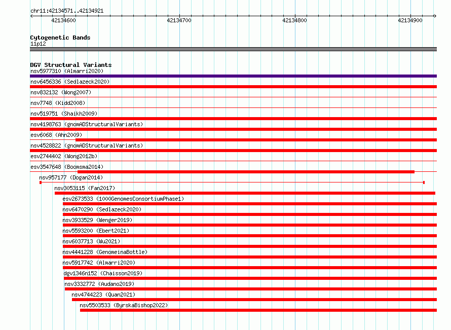
Task: Click the 42134700 ruler position label
Action: 179,20
